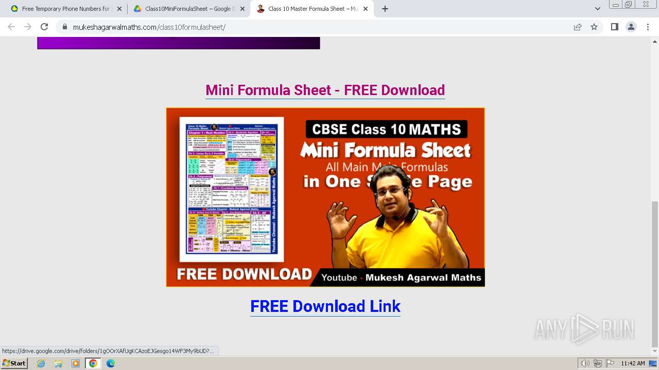This screenshot has width=659, height=370.
Task: Click Chrome icon in taskbar
Action: [93, 363]
